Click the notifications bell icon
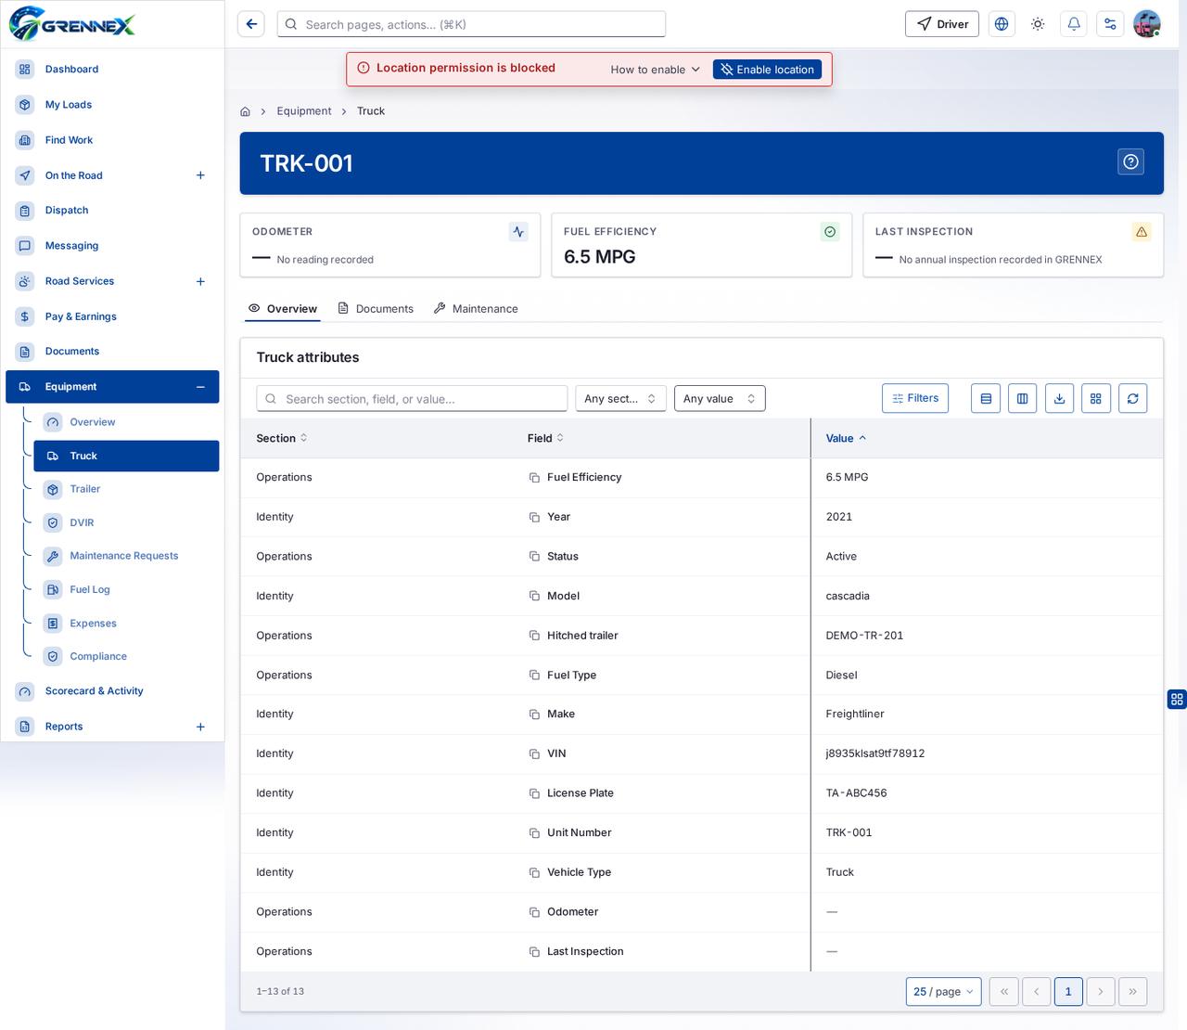This screenshot has height=1030, width=1187. [x=1074, y=24]
